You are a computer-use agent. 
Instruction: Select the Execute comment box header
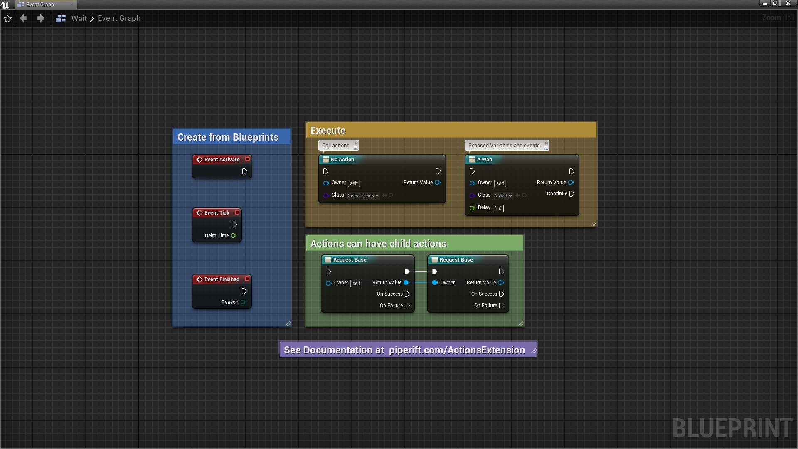coord(451,130)
